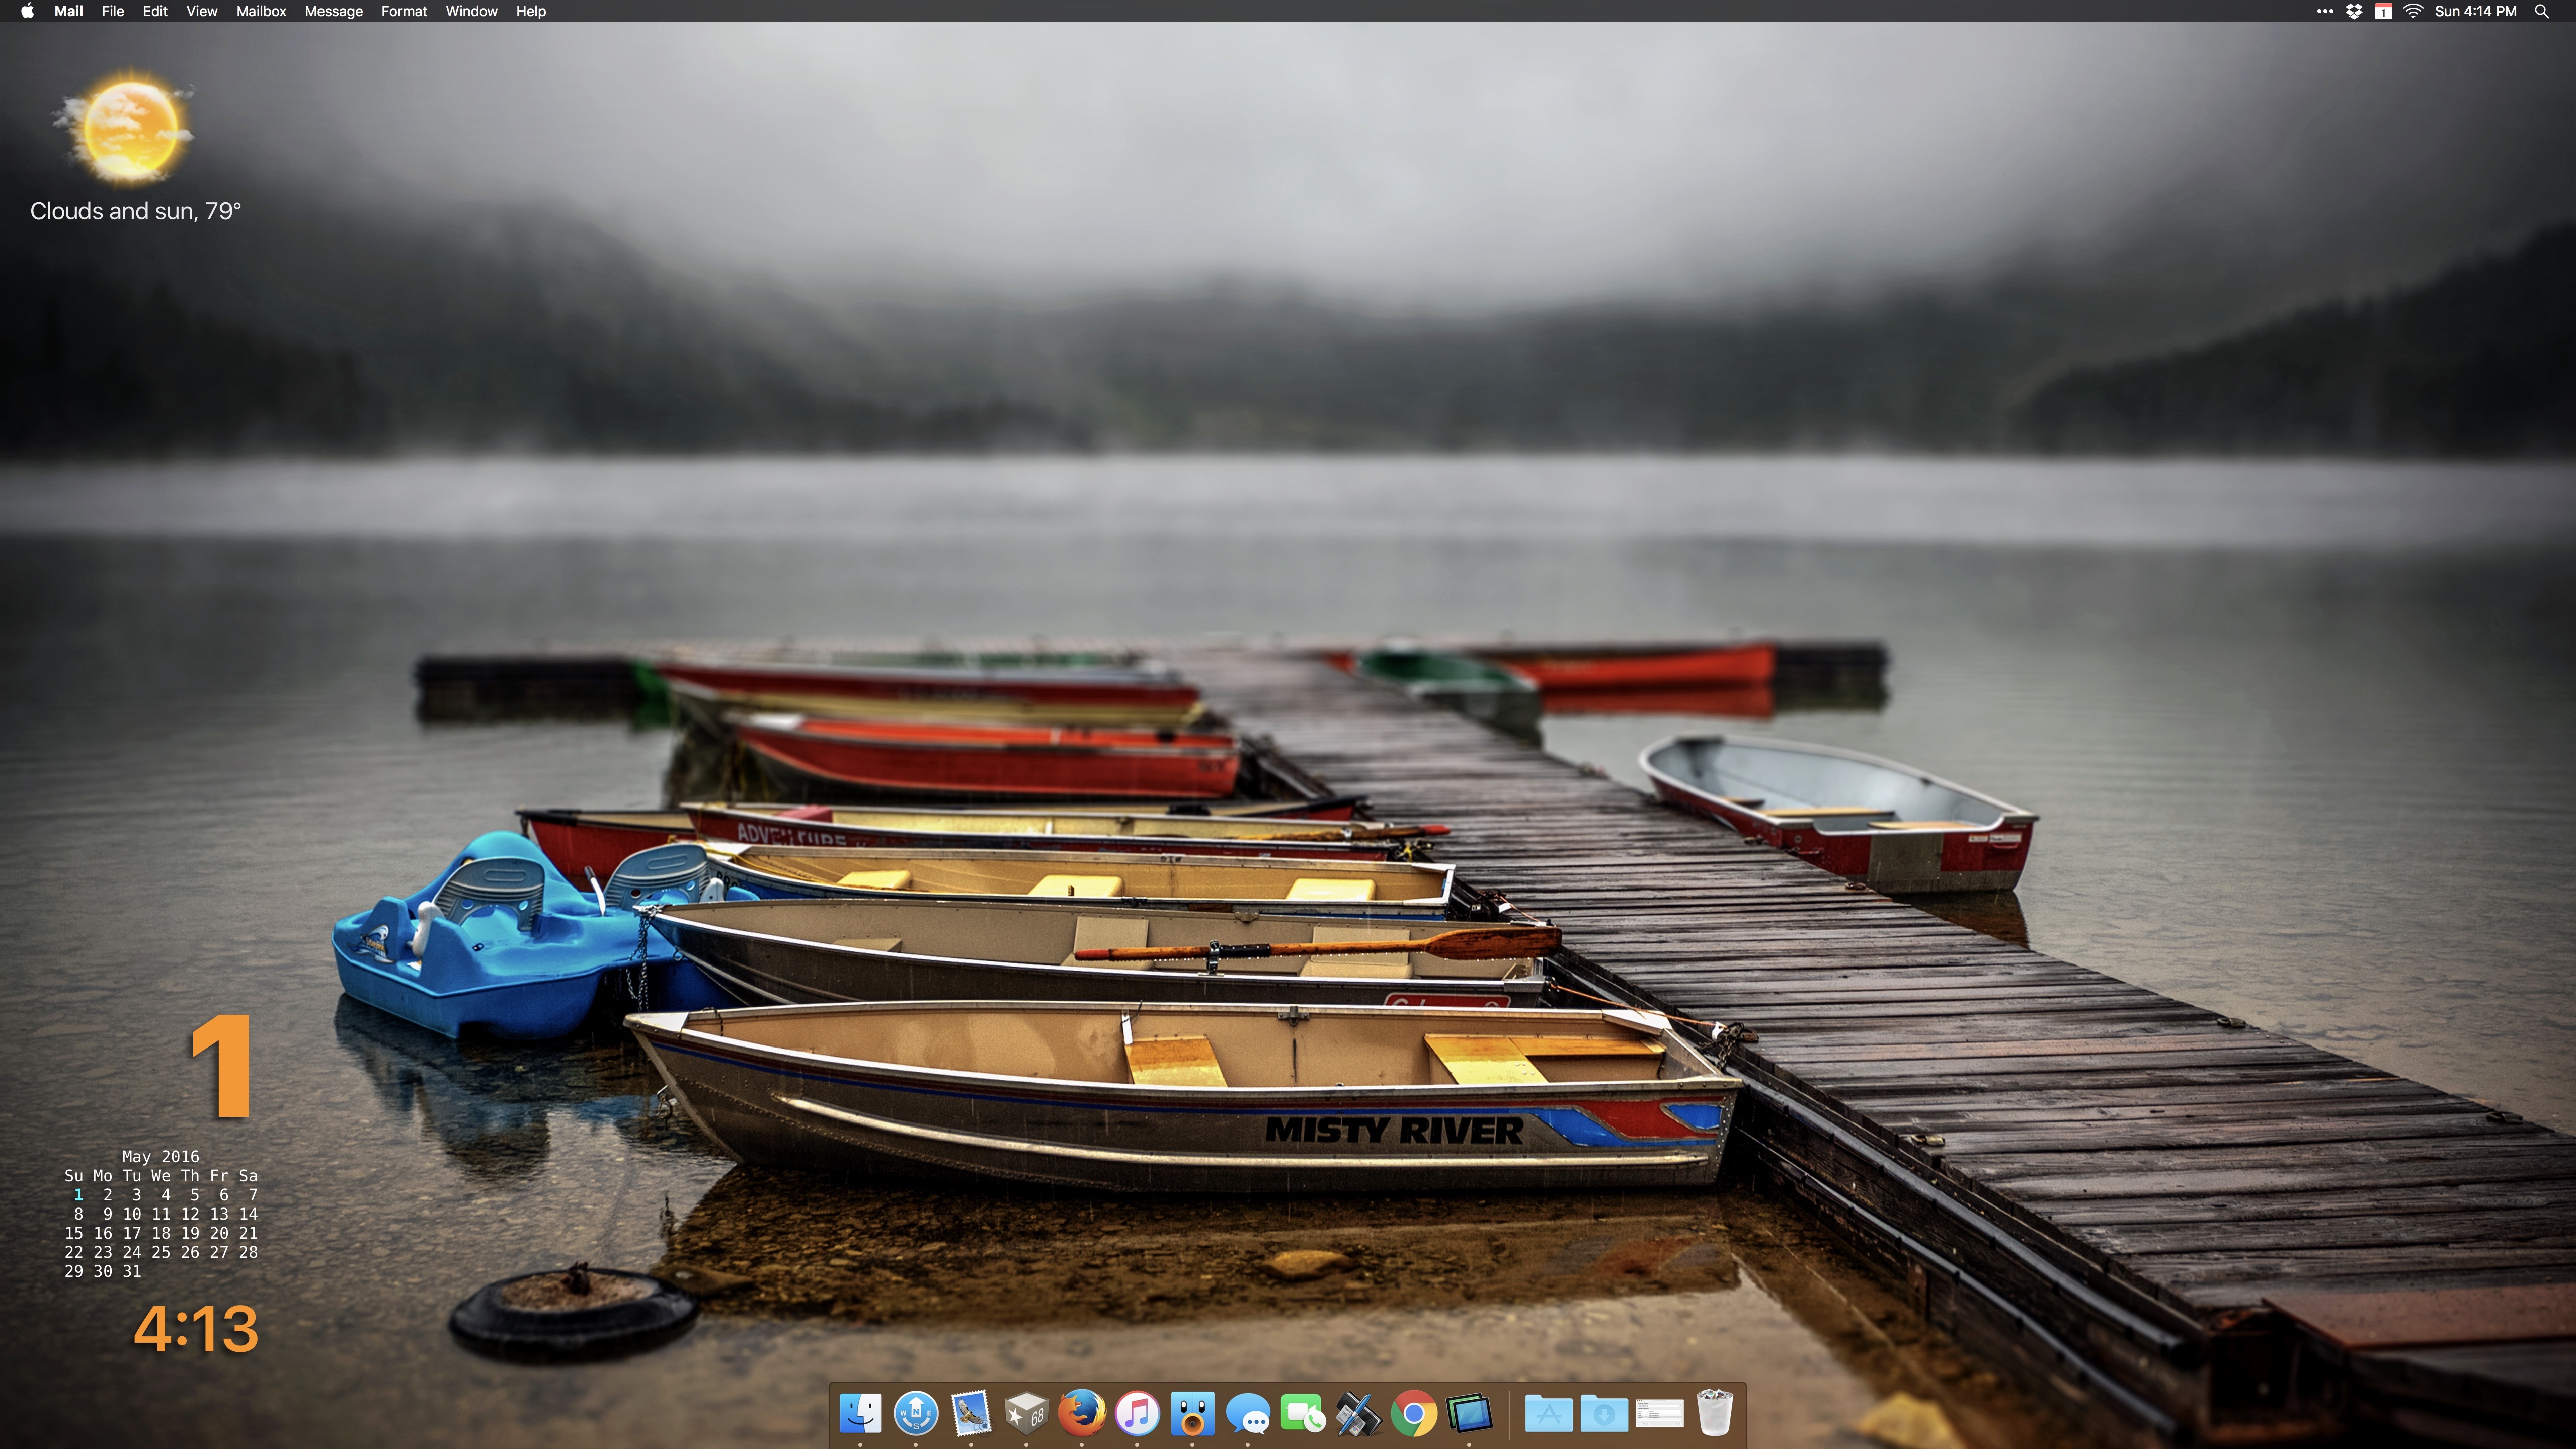
Task: Open Finder from the dock
Action: point(860,1414)
